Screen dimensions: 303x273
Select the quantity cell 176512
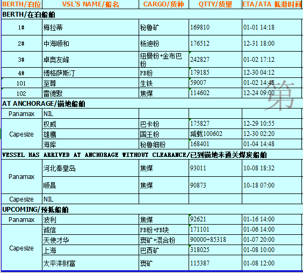(215, 44)
